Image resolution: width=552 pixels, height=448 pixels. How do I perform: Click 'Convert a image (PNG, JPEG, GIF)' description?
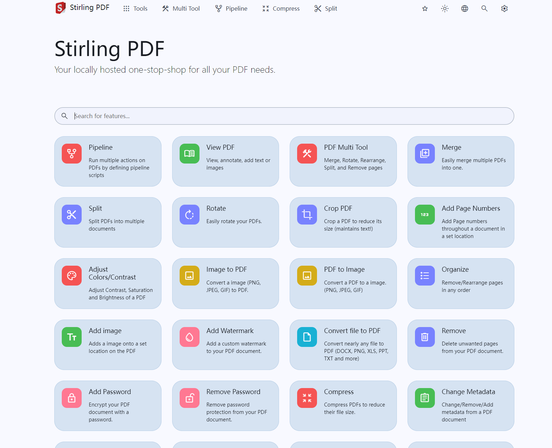point(234,286)
